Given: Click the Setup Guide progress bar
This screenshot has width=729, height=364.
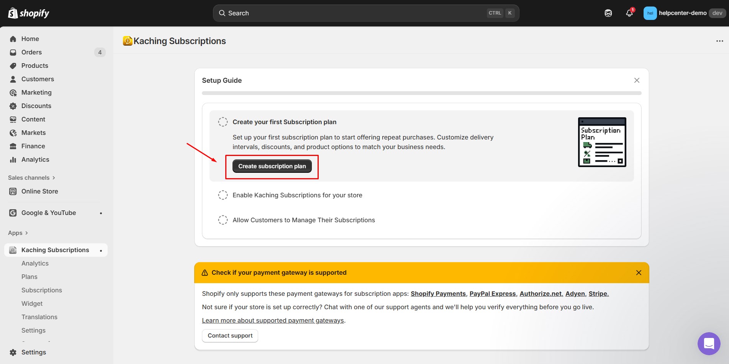Looking at the screenshot, I should click(421, 93).
